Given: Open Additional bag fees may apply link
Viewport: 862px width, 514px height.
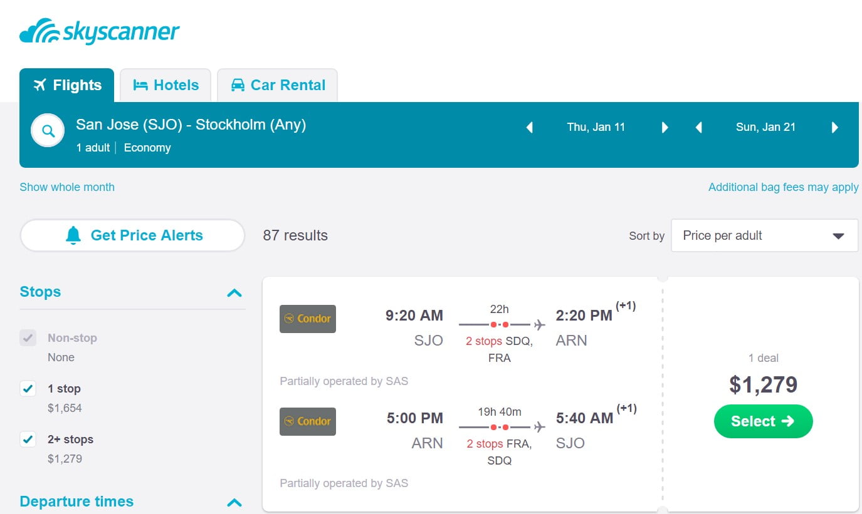Looking at the screenshot, I should tap(783, 187).
